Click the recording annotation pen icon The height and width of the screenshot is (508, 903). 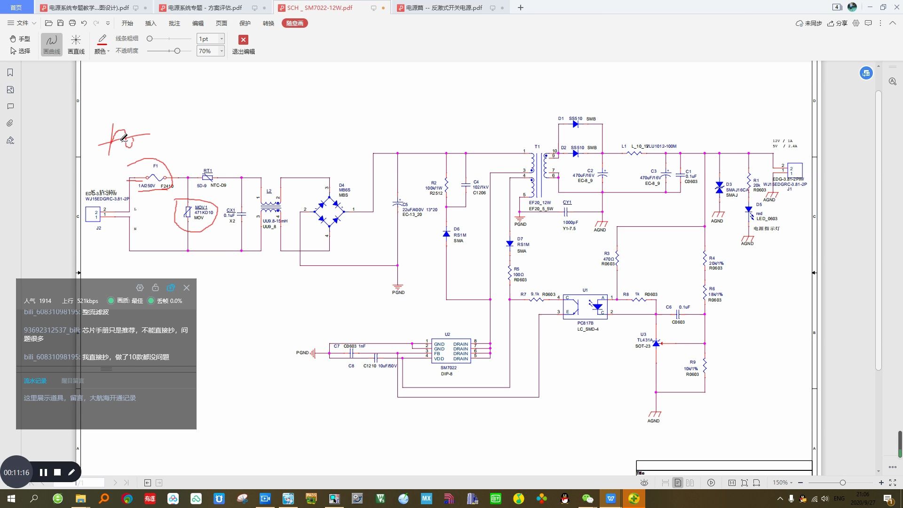71,472
